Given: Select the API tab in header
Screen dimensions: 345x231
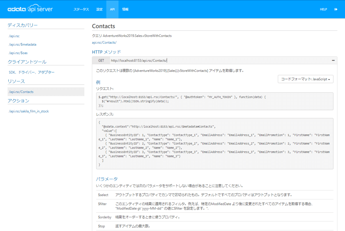Looking at the screenshot, I should point(112,9).
